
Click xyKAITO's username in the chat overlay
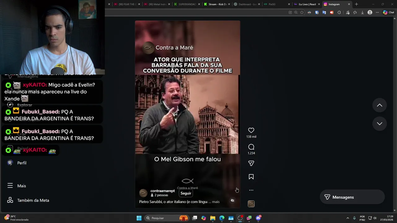click(x=35, y=85)
